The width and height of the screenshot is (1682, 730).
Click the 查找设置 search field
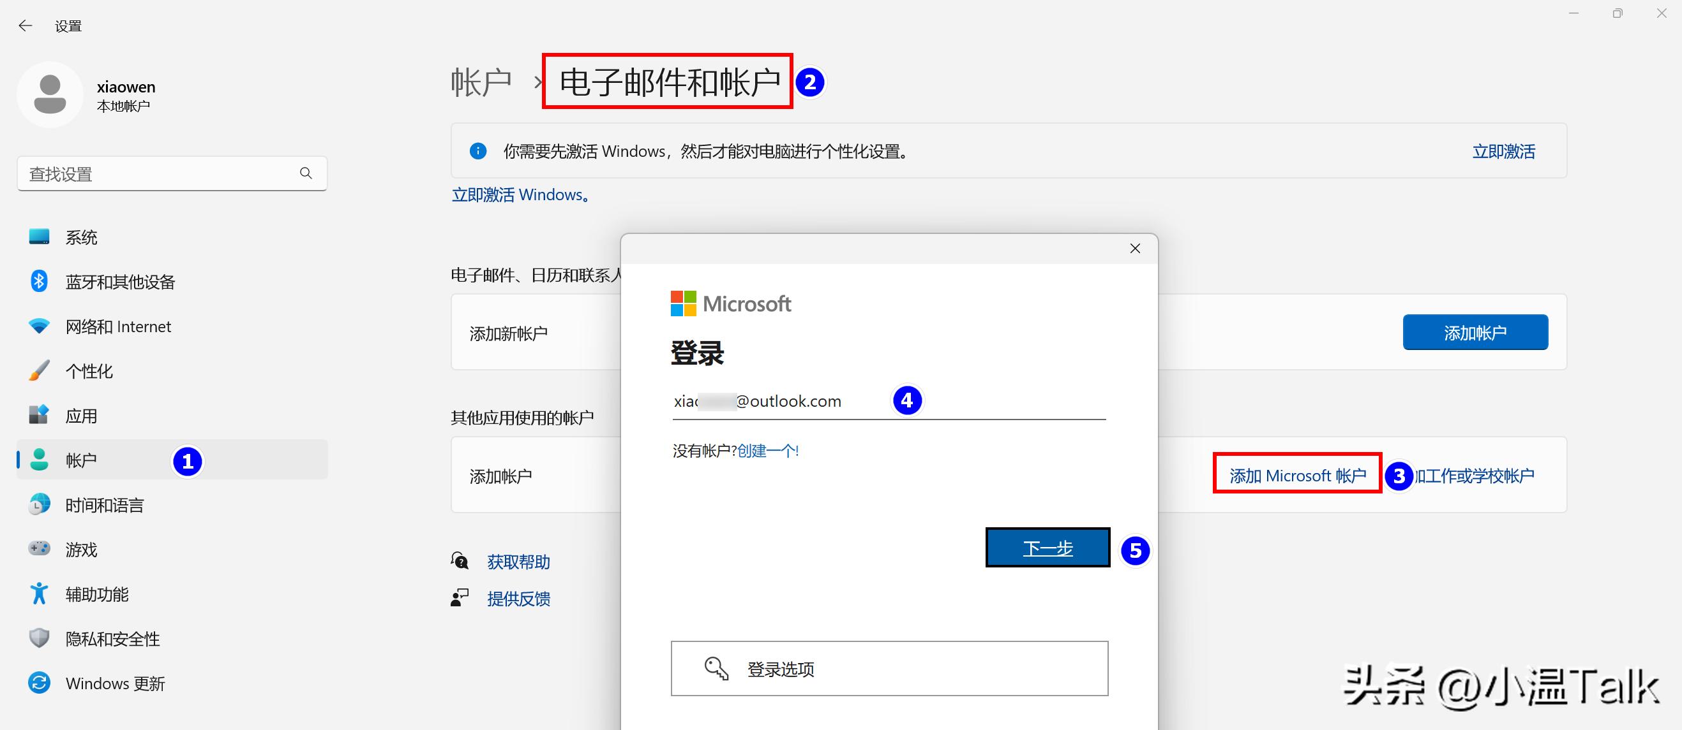(172, 173)
